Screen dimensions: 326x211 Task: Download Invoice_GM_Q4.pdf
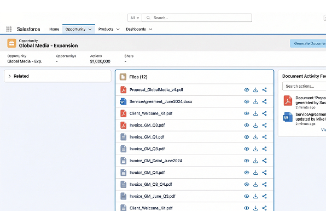coord(255,173)
